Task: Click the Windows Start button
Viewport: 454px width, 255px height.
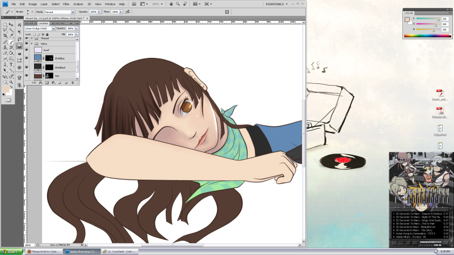Action: [x=10, y=250]
